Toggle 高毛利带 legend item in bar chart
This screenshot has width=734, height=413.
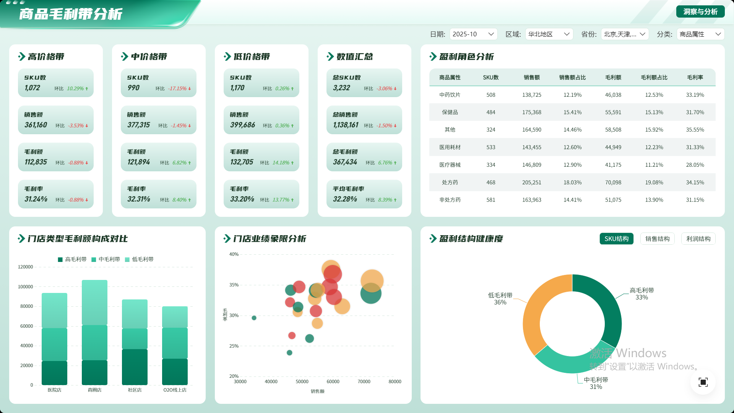[x=72, y=259]
